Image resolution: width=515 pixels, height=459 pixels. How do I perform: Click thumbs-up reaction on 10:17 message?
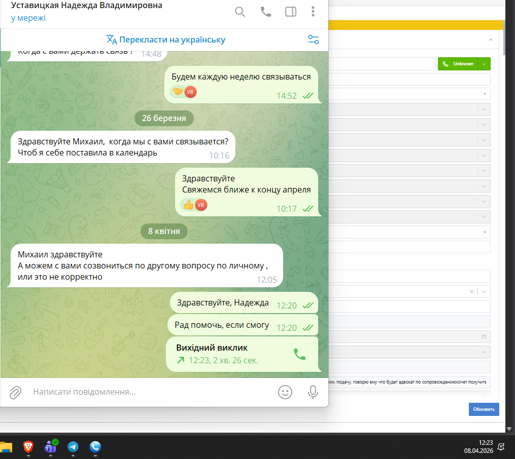coord(194,205)
